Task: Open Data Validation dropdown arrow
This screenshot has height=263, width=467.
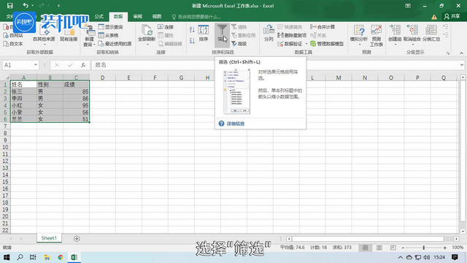Action: tap(306, 44)
